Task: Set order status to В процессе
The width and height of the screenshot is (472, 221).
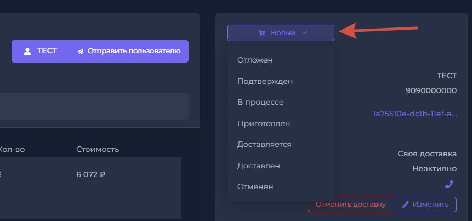Action: tap(260, 102)
